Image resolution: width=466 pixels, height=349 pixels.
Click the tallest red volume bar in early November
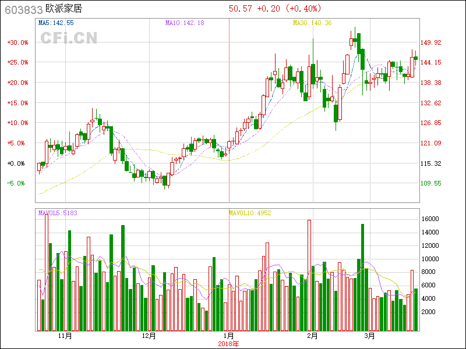point(47,273)
